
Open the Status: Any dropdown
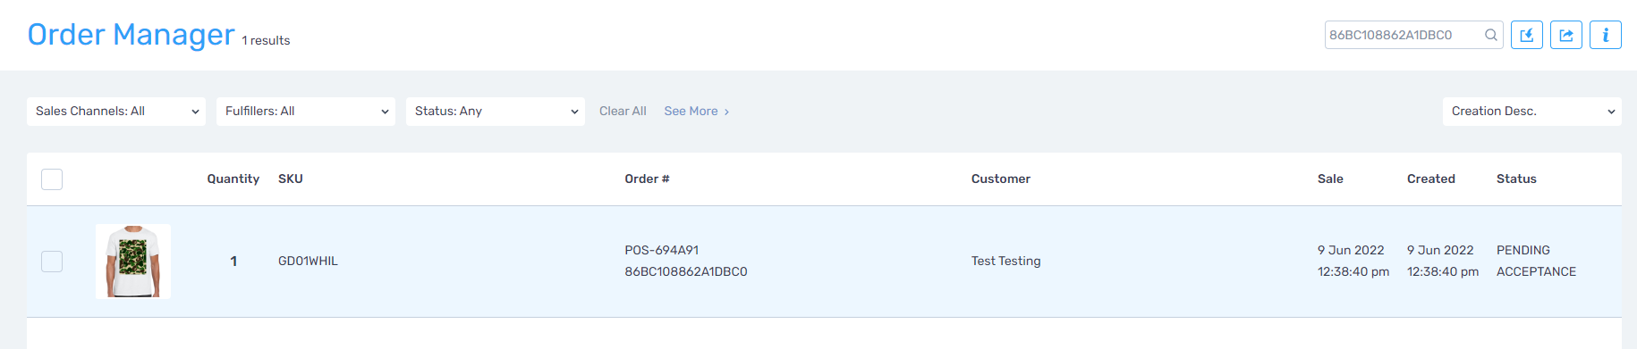pyautogui.click(x=496, y=112)
